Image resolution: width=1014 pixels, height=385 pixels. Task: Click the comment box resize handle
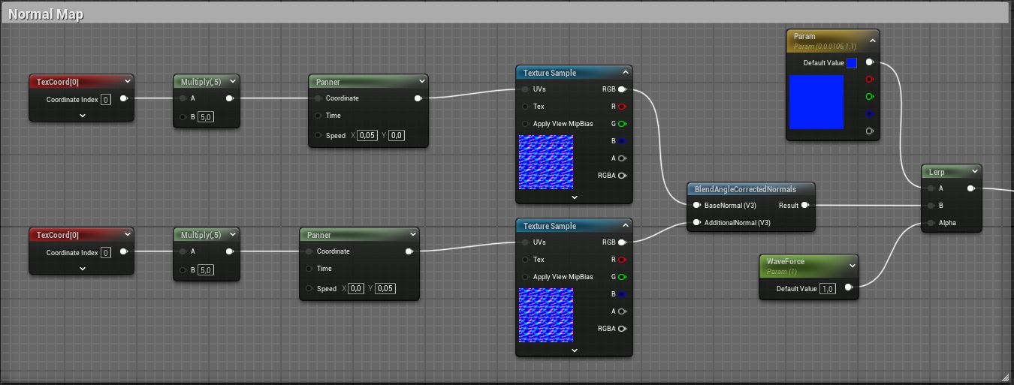pos(1005,377)
